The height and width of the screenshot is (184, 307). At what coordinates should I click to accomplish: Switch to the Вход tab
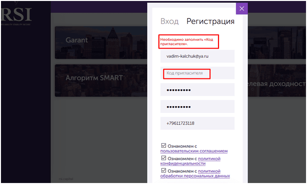click(170, 21)
